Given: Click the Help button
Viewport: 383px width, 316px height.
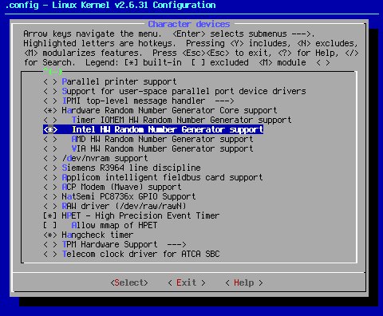Looking at the screenshot, I should coord(244,282).
